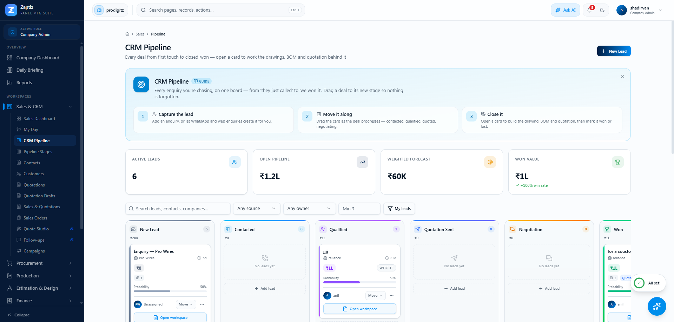Image resolution: width=674 pixels, height=322 pixels.
Task: Click Sales breadcrumb link
Action: (140, 34)
